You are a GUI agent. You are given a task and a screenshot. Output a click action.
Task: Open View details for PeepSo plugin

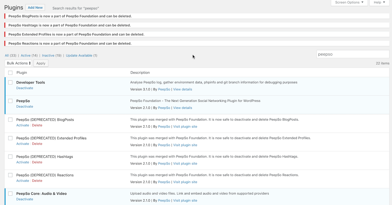point(183,108)
